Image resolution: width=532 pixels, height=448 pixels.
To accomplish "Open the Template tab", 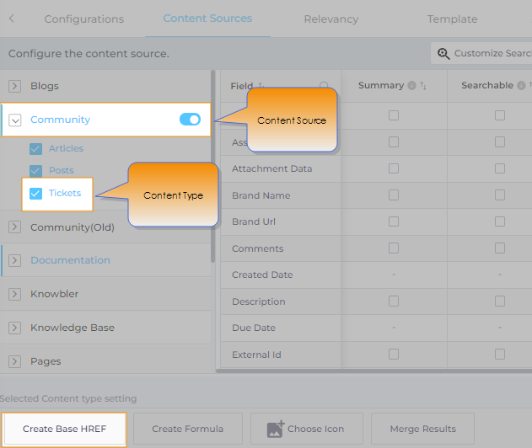I will coord(452,19).
